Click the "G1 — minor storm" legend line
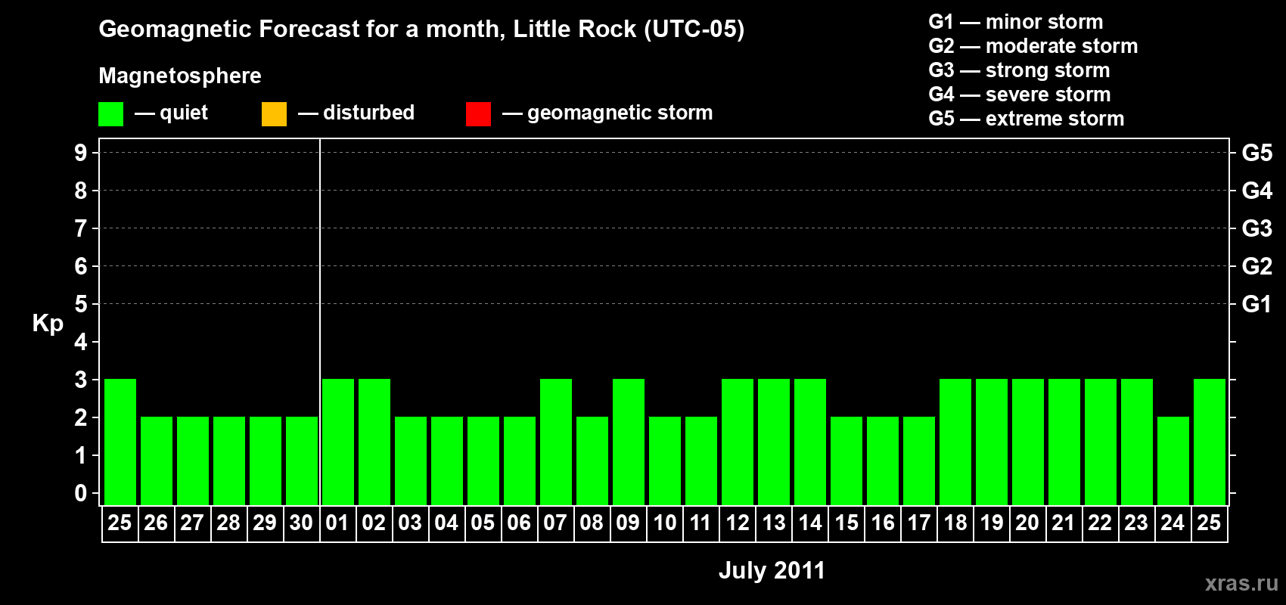The width and height of the screenshot is (1286, 605). click(1015, 22)
